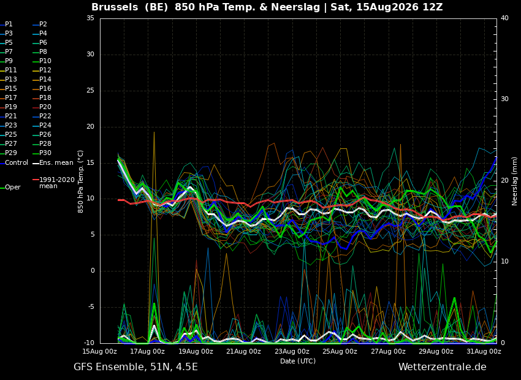Viewport: 521px width, 380px height.
Task: Click the "31Aug 00z" date label
Action: tap(484, 351)
